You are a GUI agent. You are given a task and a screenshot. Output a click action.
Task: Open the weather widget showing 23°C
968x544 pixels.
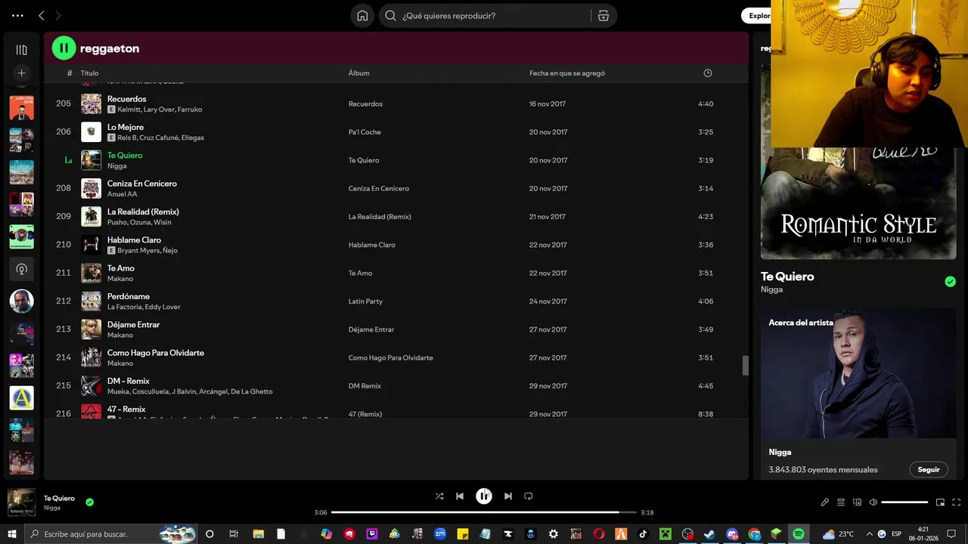(838, 534)
